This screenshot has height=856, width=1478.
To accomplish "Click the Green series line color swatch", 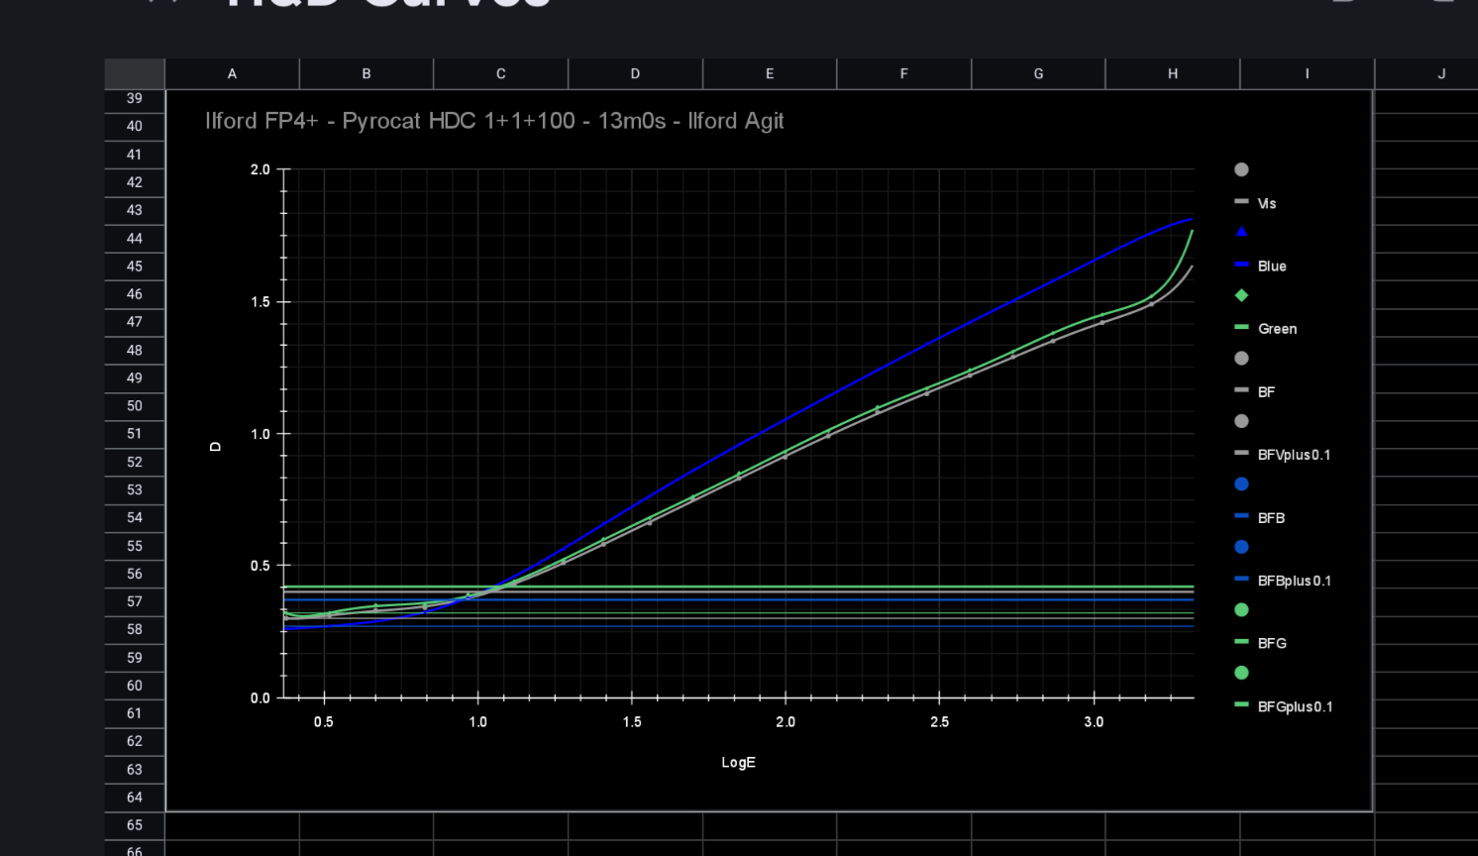I will [x=1241, y=327].
